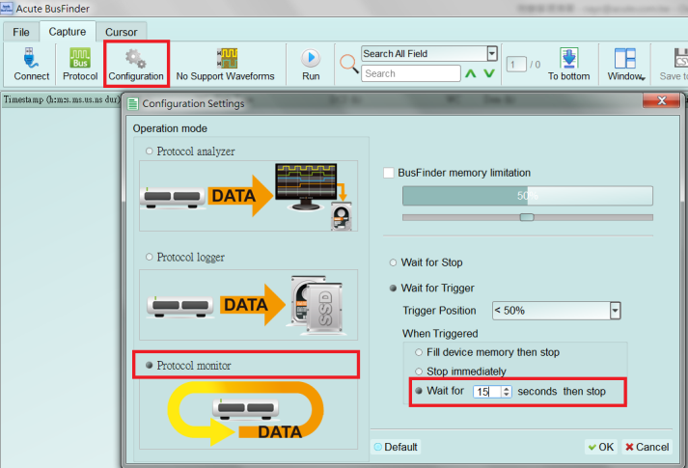The height and width of the screenshot is (468, 688).
Task: Start capture with the Run button
Action: [x=311, y=58]
